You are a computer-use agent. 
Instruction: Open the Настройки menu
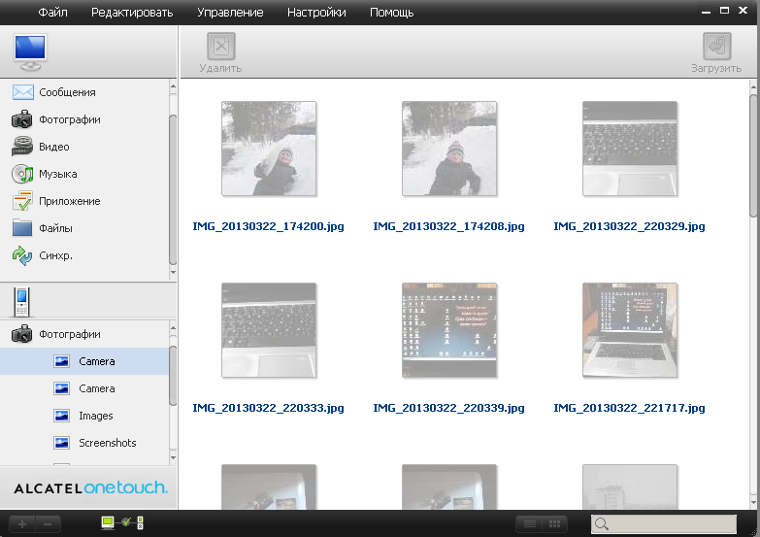point(316,12)
